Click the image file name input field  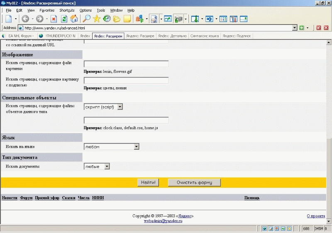(x=126, y=64)
